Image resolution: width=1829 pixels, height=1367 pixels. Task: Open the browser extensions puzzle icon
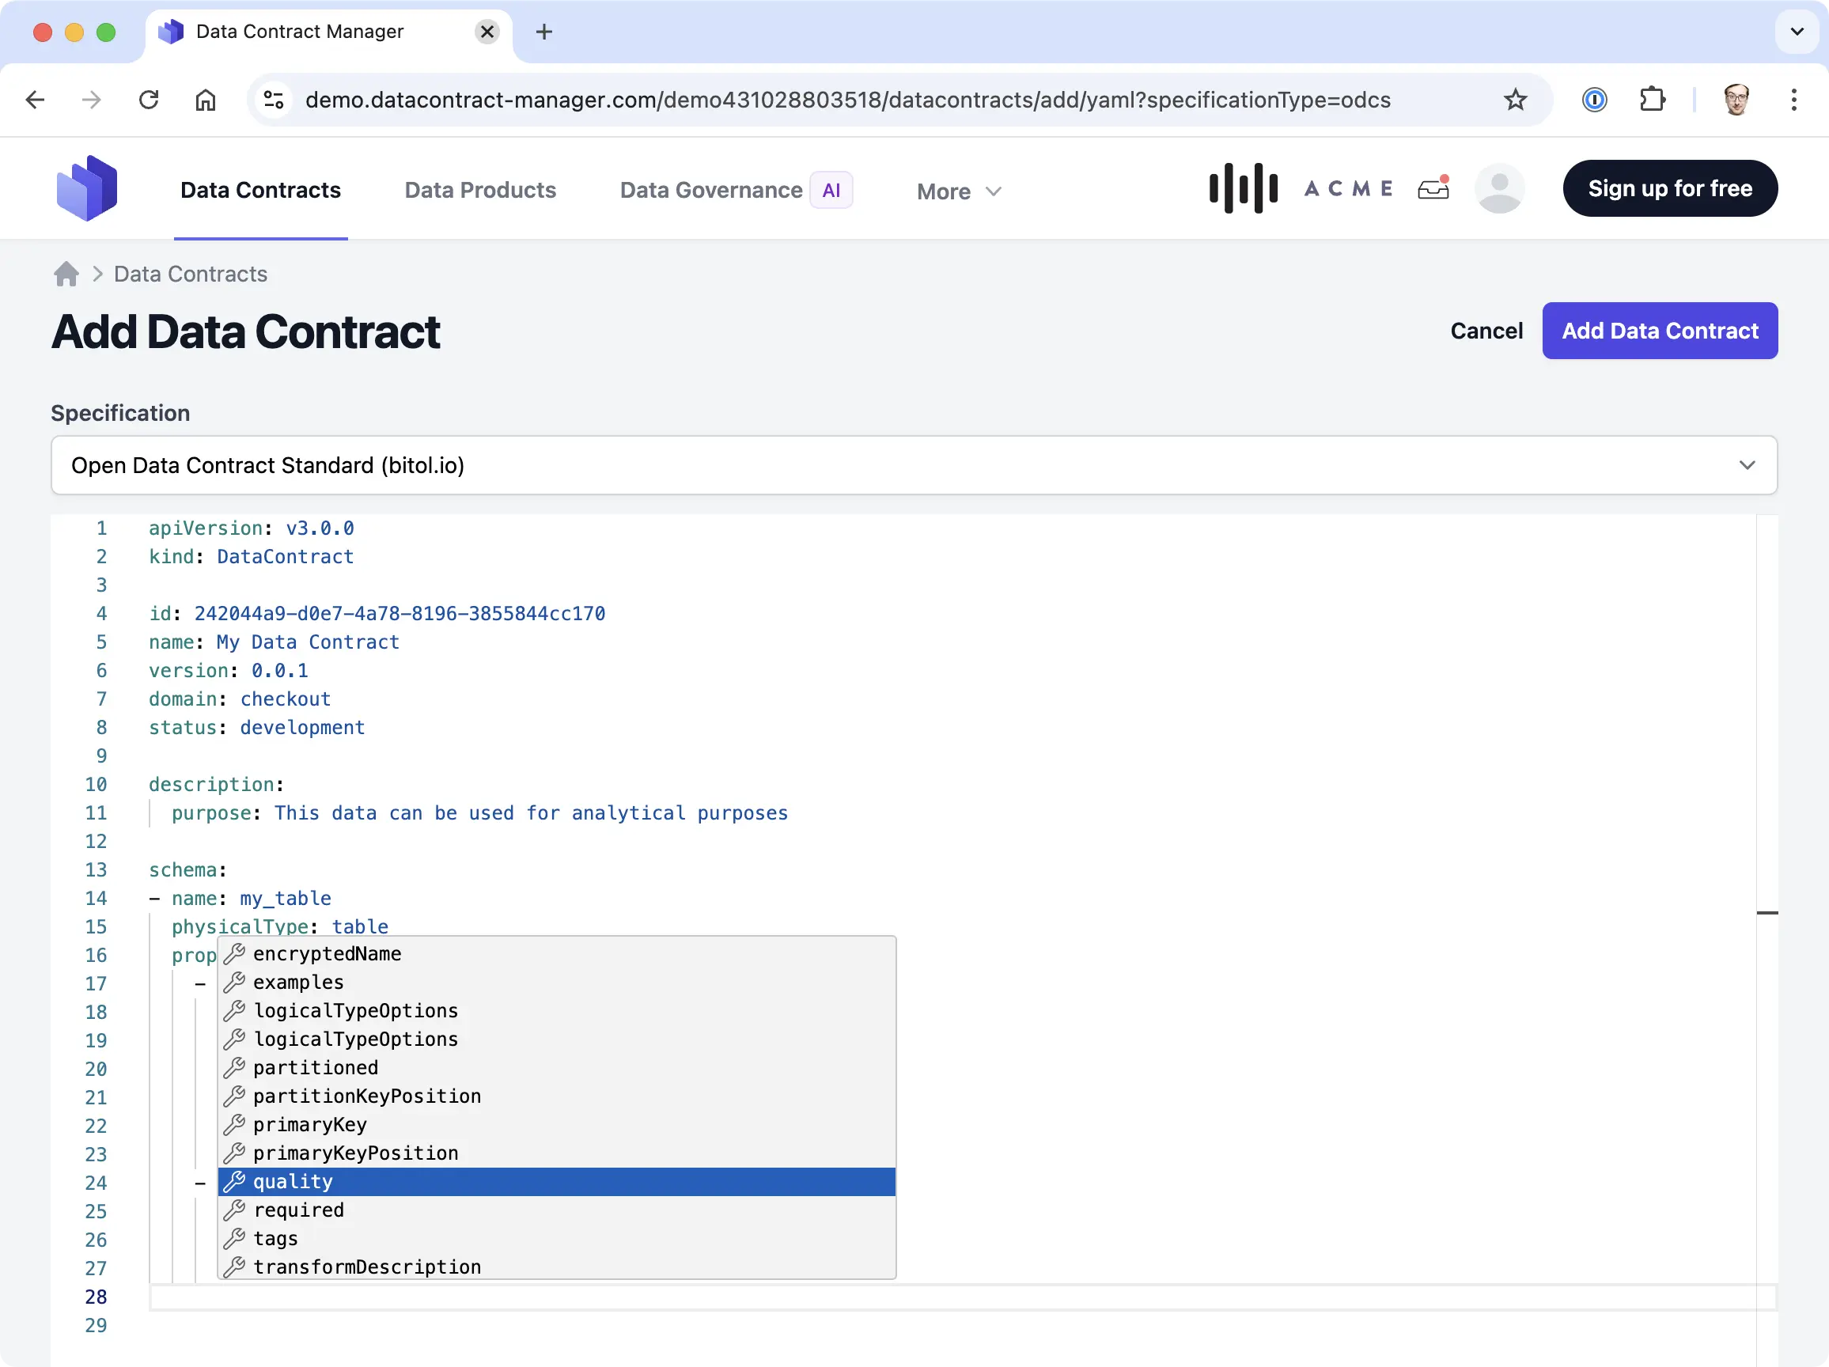pyautogui.click(x=1652, y=99)
